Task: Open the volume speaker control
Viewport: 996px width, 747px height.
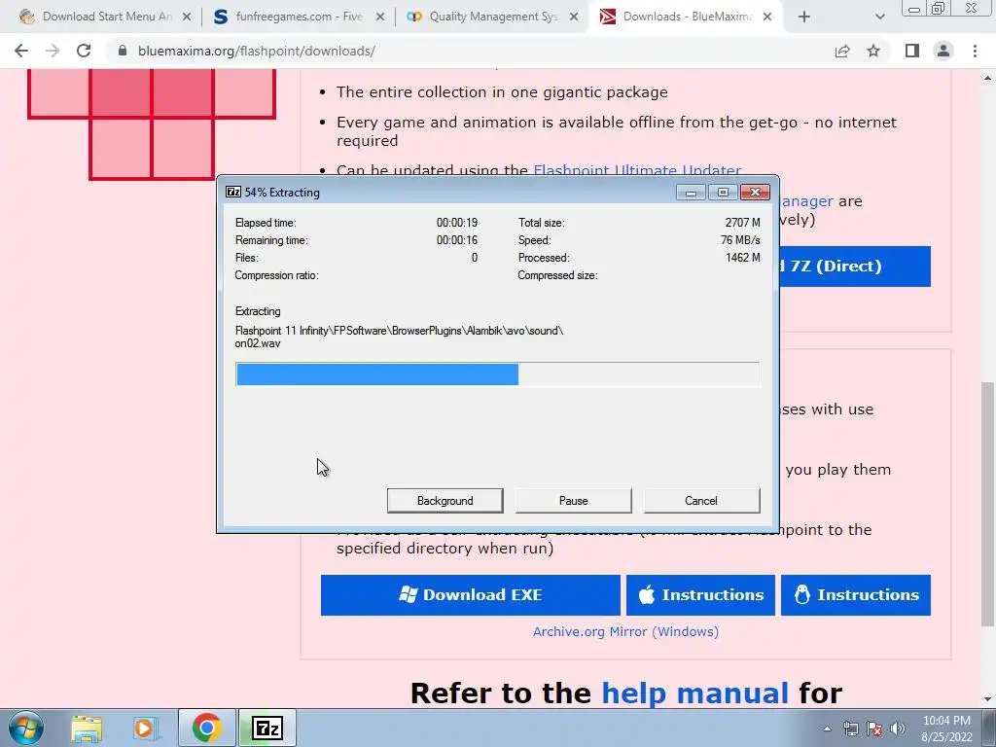Action: [x=898, y=729]
